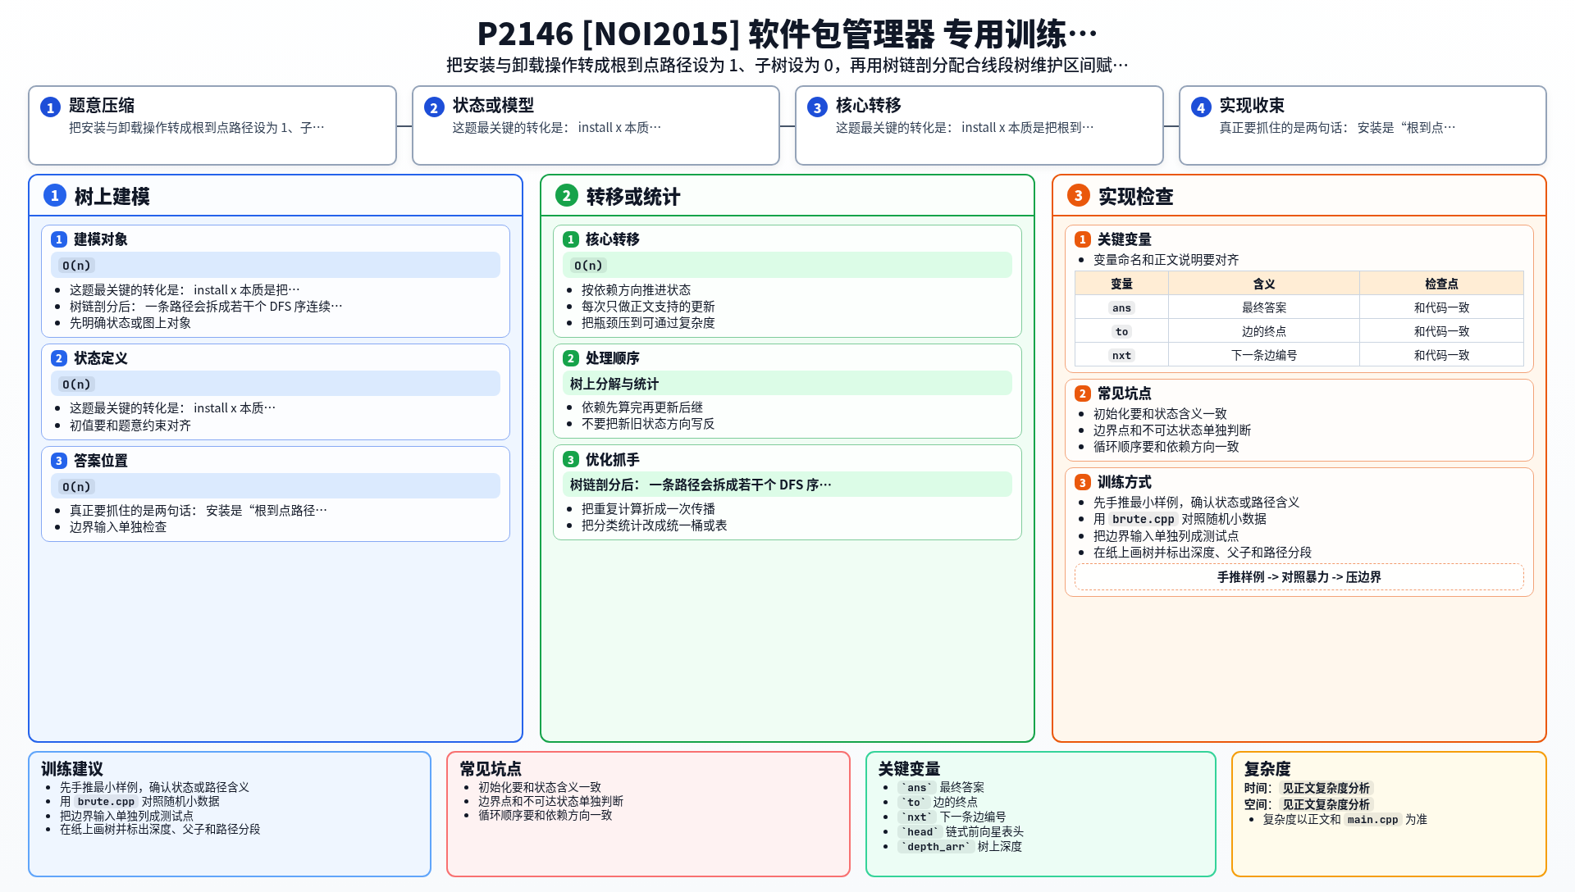Click the bullet 把瓶颈压到可通过复杂度
Screen dimensions: 1575x892
(x=648, y=323)
